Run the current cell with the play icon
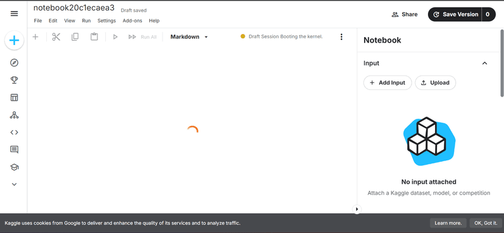The image size is (504, 233). [x=115, y=37]
